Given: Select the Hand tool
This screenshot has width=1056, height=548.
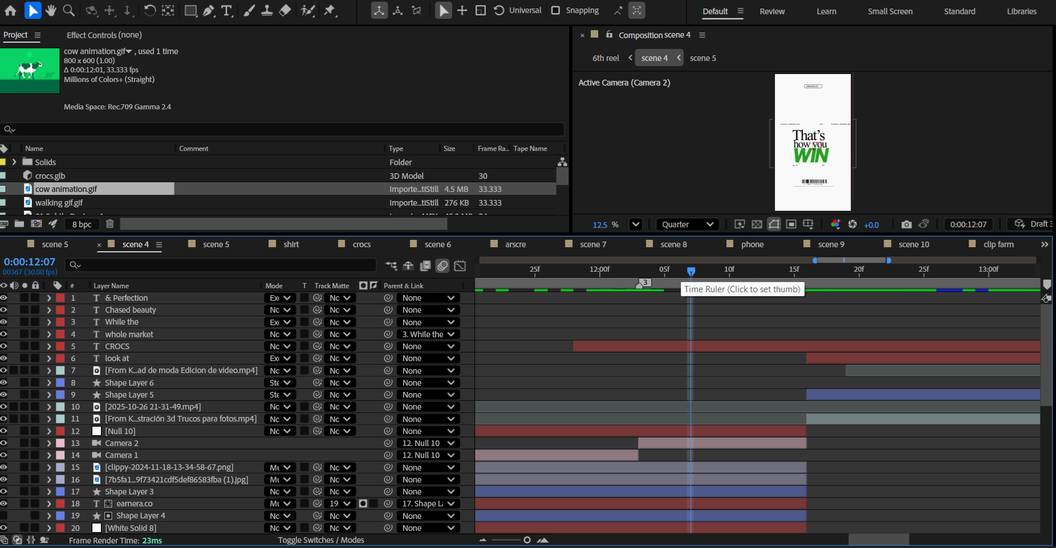Looking at the screenshot, I should pyautogui.click(x=51, y=10).
